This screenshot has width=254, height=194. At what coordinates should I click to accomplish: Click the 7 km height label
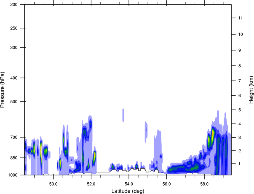tap(240, 81)
